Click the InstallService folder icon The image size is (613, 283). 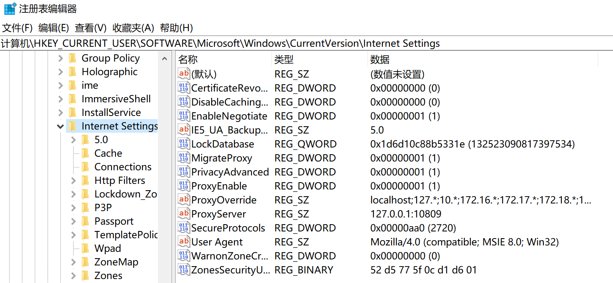(x=72, y=113)
